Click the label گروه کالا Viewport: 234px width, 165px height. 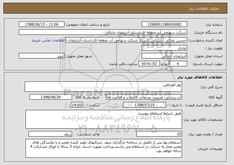[215, 97]
